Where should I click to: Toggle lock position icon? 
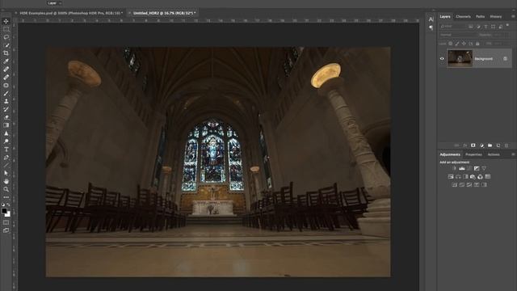click(464, 43)
